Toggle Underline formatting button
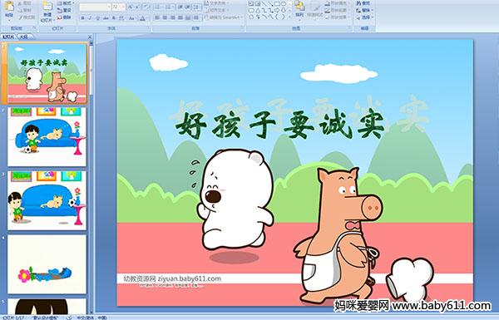The image size is (499, 320). [97, 18]
